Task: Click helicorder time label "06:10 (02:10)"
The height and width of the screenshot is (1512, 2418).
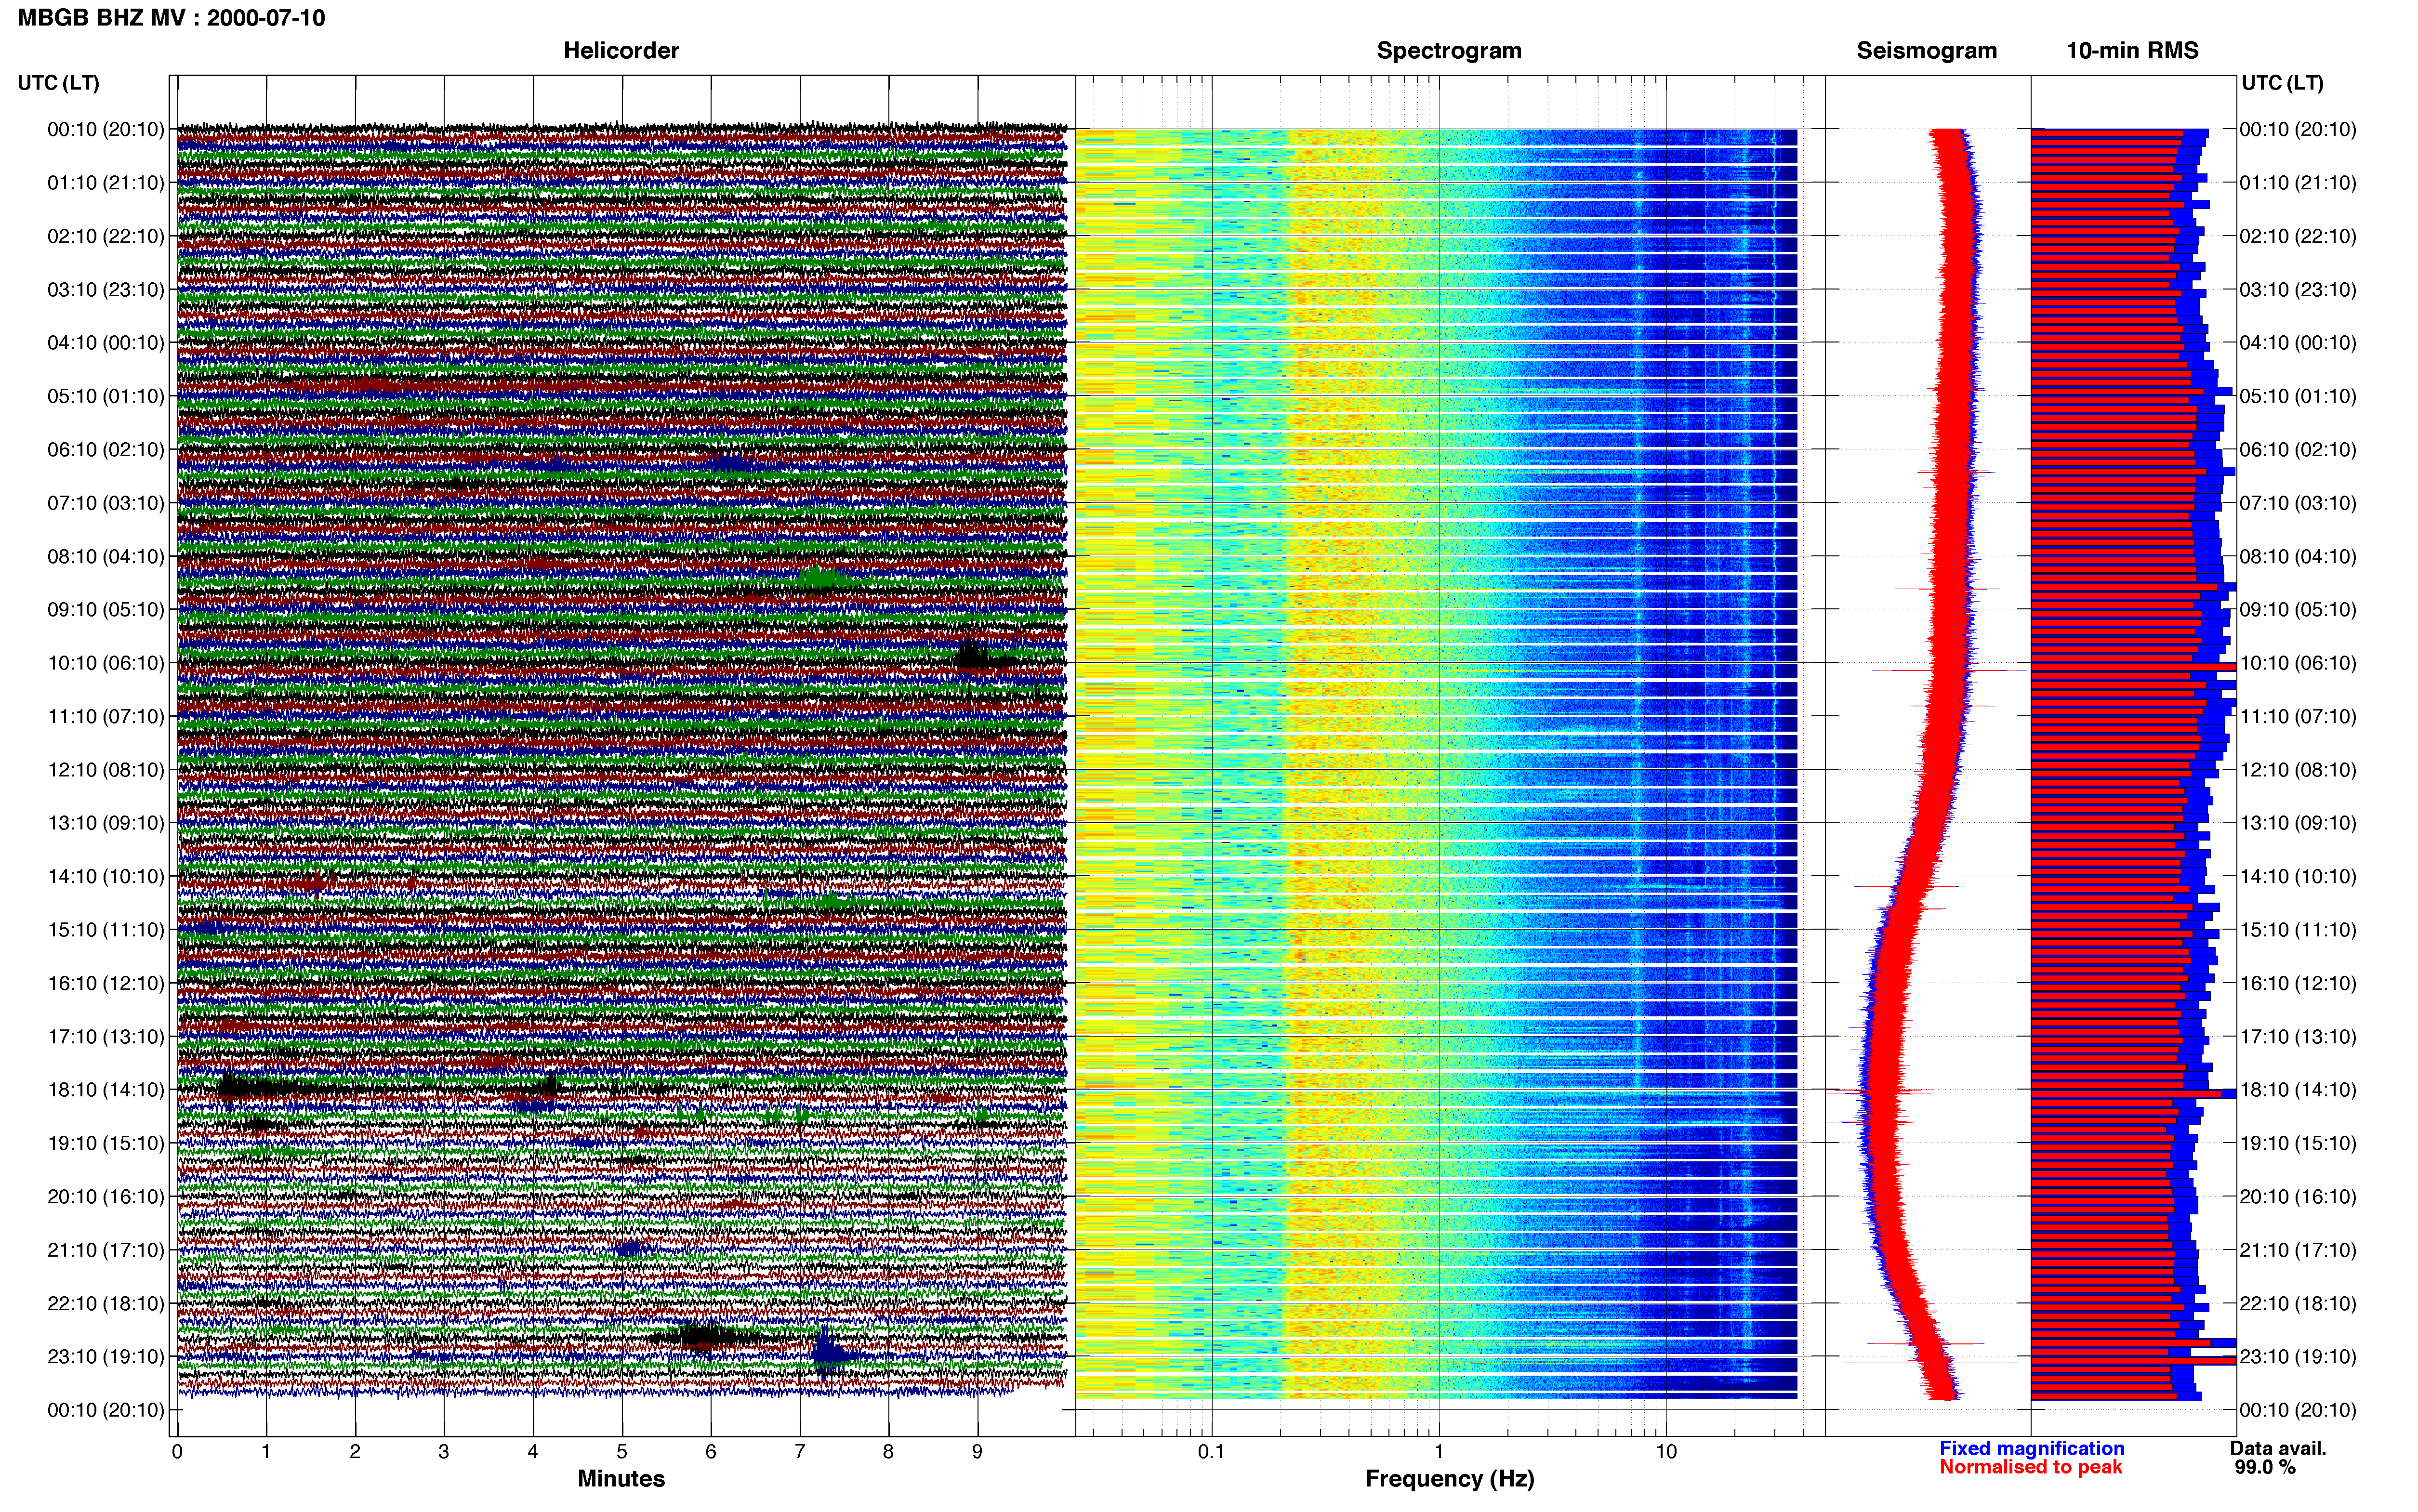Action: click(106, 450)
